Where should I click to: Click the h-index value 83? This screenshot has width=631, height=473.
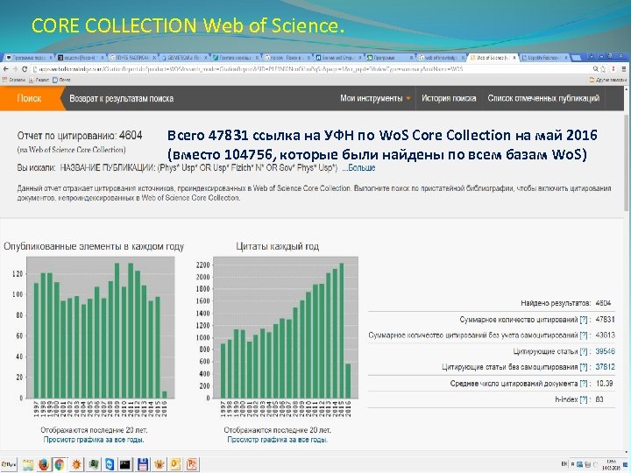point(599,399)
